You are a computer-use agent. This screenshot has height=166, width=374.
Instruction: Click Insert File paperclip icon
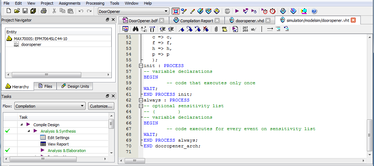pyautogui.click(x=216, y=29)
